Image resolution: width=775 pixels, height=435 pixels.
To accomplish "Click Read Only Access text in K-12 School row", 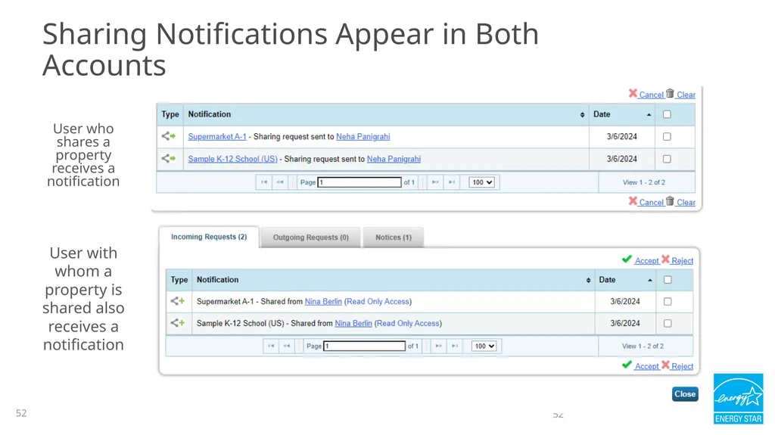I will [408, 323].
